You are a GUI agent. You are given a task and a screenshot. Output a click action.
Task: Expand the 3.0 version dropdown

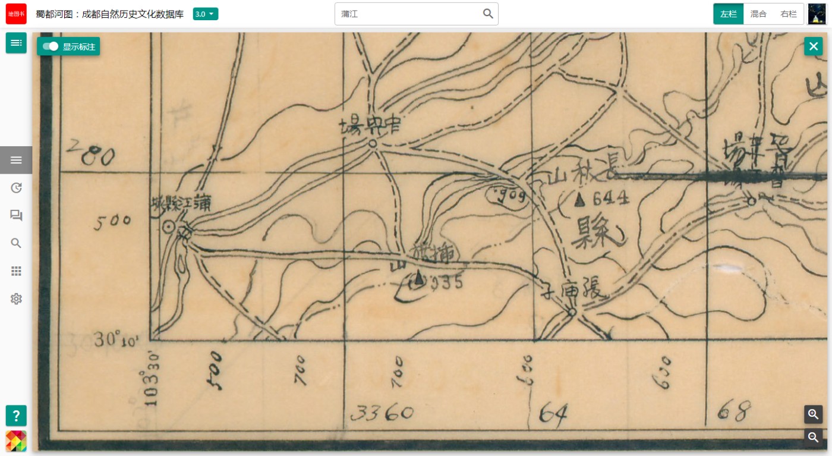point(206,14)
